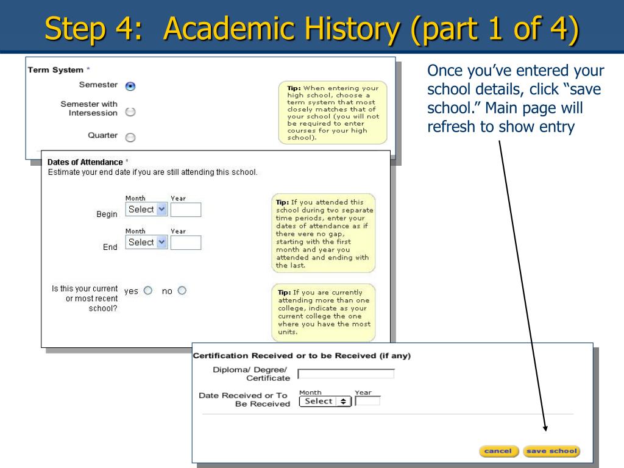Click the attending more than one college tip
Image resolution: width=624 pixels, height=468 pixels.
[x=324, y=313]
